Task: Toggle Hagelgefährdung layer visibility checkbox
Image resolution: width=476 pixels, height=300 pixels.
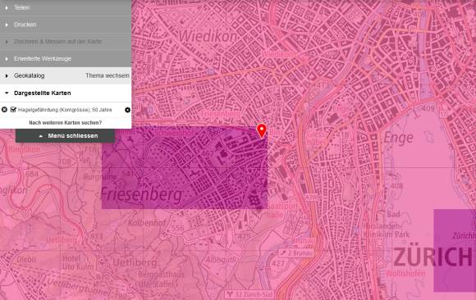Action: click(13, 110)
